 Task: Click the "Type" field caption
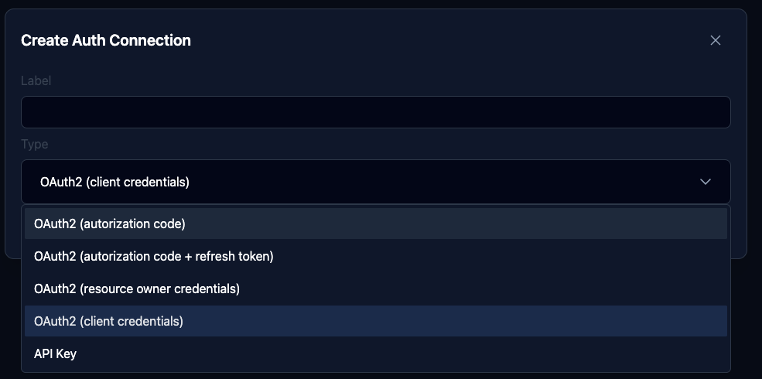(34, 144)
